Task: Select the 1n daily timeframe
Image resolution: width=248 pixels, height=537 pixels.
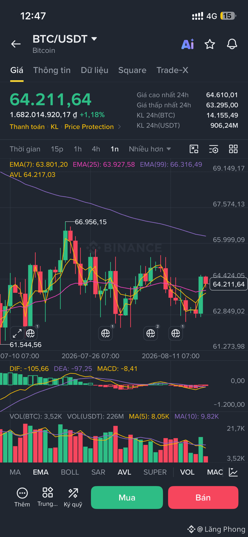Action: coord(115,149)
